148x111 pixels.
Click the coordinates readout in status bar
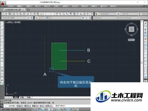click(x=14, y=110)
